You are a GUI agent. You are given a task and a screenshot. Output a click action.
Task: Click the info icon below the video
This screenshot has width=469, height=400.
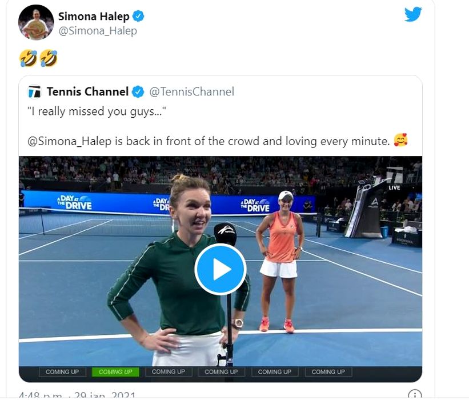415,395
